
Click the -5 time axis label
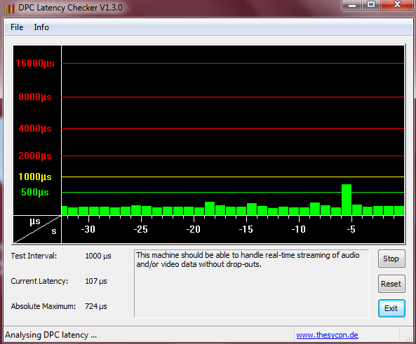[351, 229]
